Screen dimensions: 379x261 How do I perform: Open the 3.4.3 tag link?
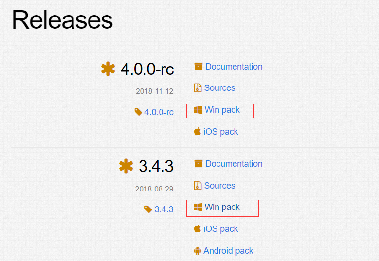click(164, 209)
